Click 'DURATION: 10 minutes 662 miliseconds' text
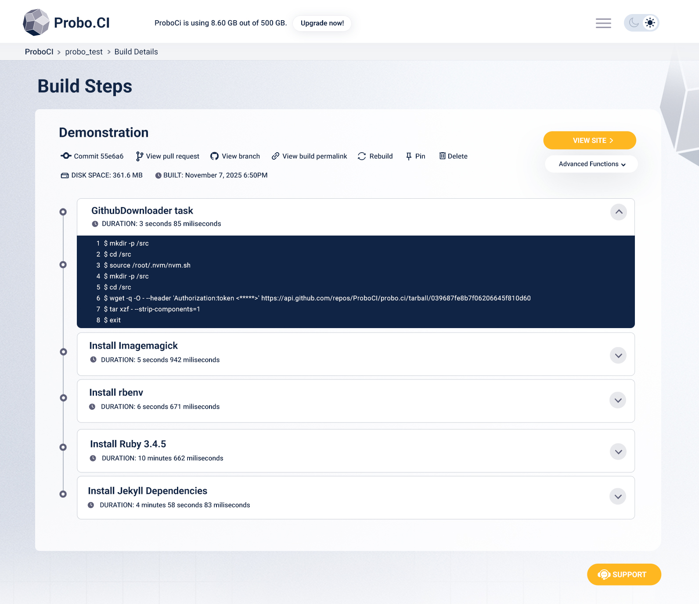This screenshot has width=699, height=604. tap(162, 458)
